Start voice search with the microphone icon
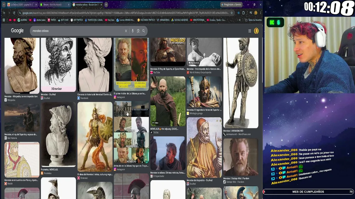 (x=133, y=31)
